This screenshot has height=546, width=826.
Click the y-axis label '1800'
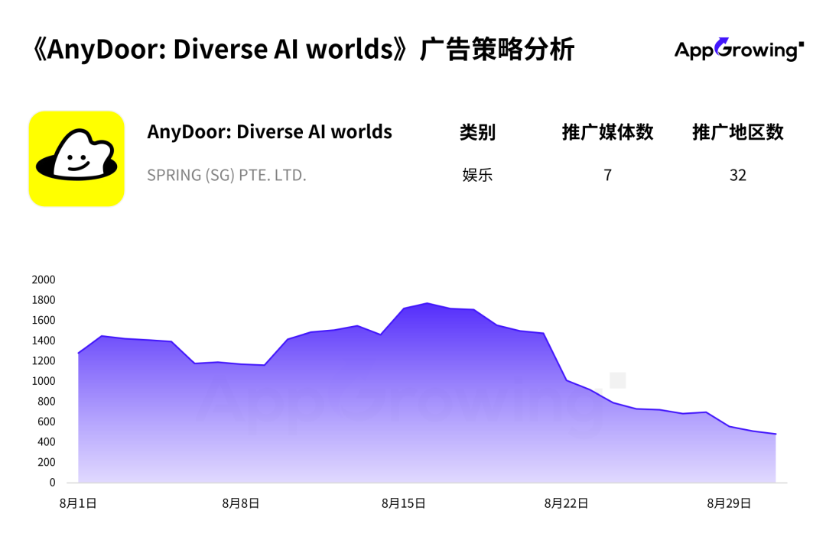[x=43, y=300]
